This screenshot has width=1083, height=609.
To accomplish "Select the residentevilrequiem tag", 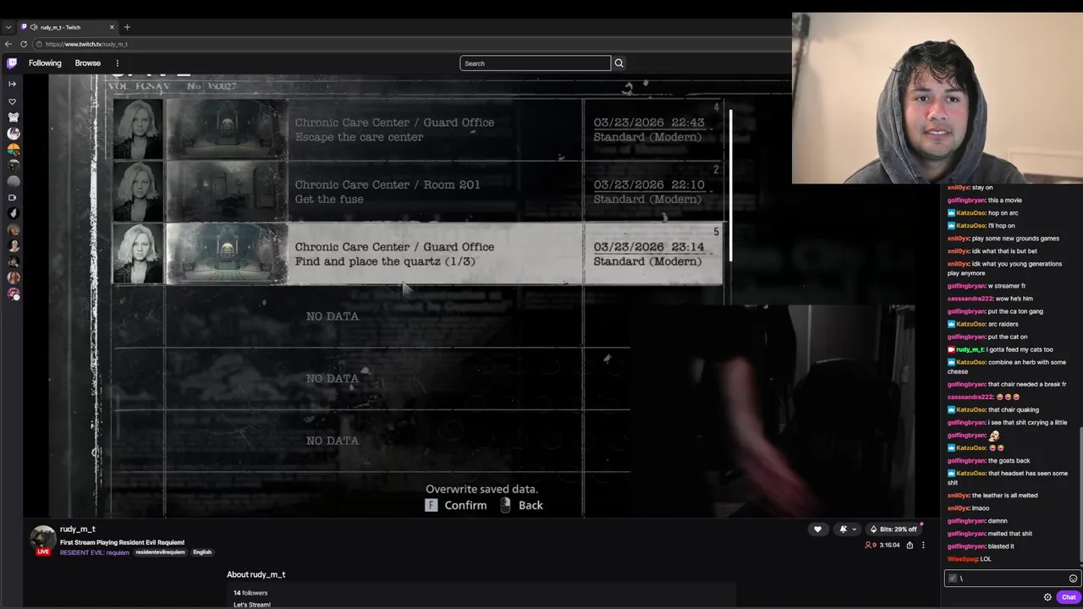I will click(x=160, y=552).
